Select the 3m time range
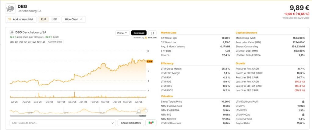Screen dimensions: 312x130 pyautogui.click(x=12, y=42)
